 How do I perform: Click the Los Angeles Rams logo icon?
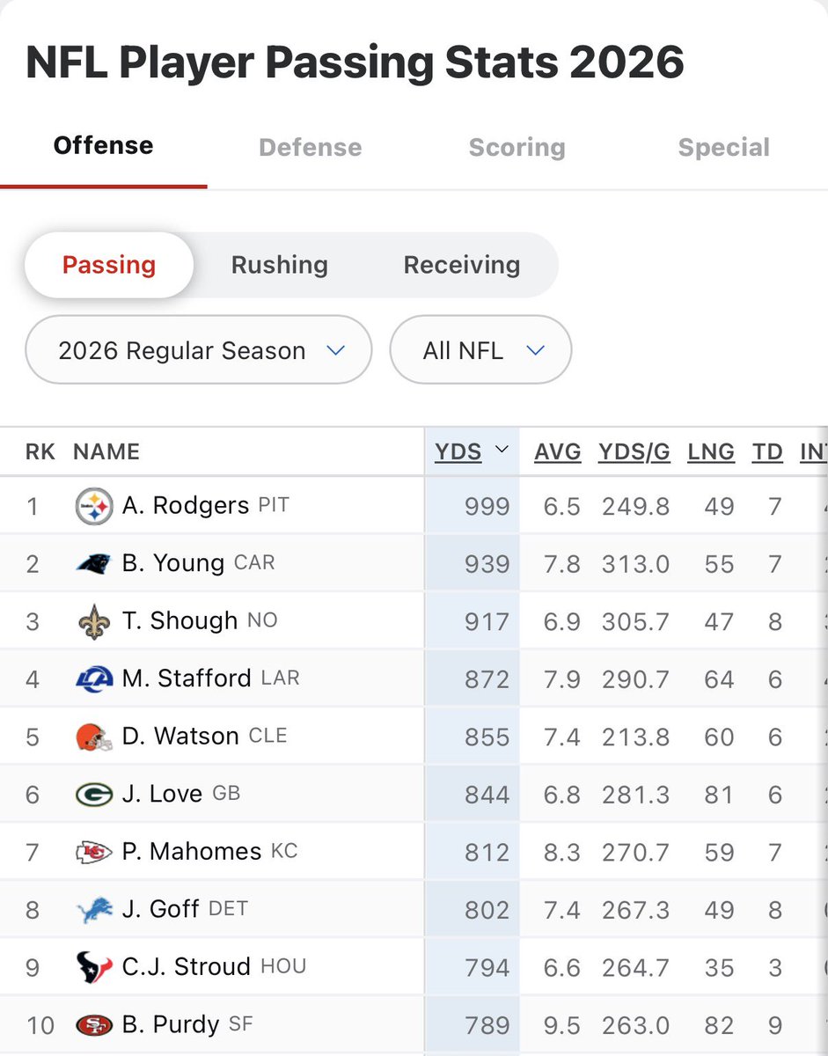(93, 678)
